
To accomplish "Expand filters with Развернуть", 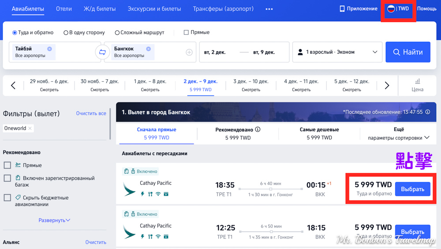I will [54, 220].
